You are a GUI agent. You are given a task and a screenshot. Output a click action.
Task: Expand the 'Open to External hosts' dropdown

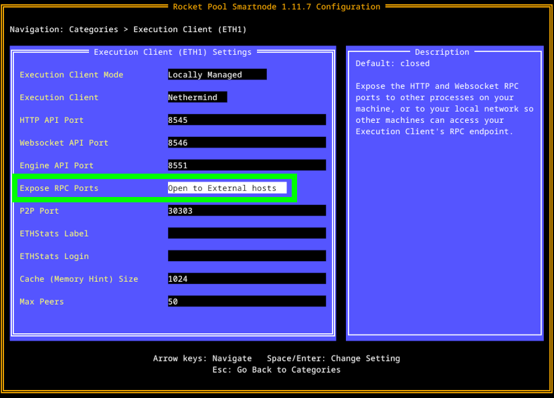[227, 188]
